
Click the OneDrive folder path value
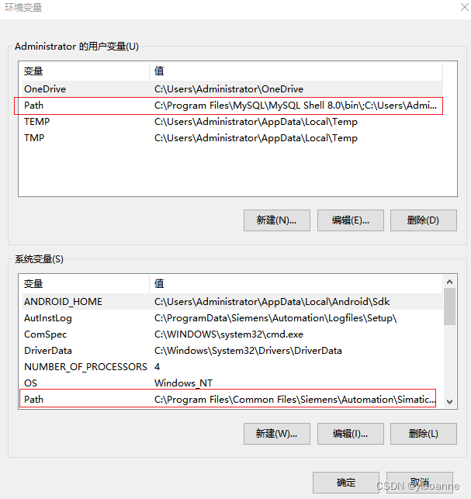[x=229, y=89]
